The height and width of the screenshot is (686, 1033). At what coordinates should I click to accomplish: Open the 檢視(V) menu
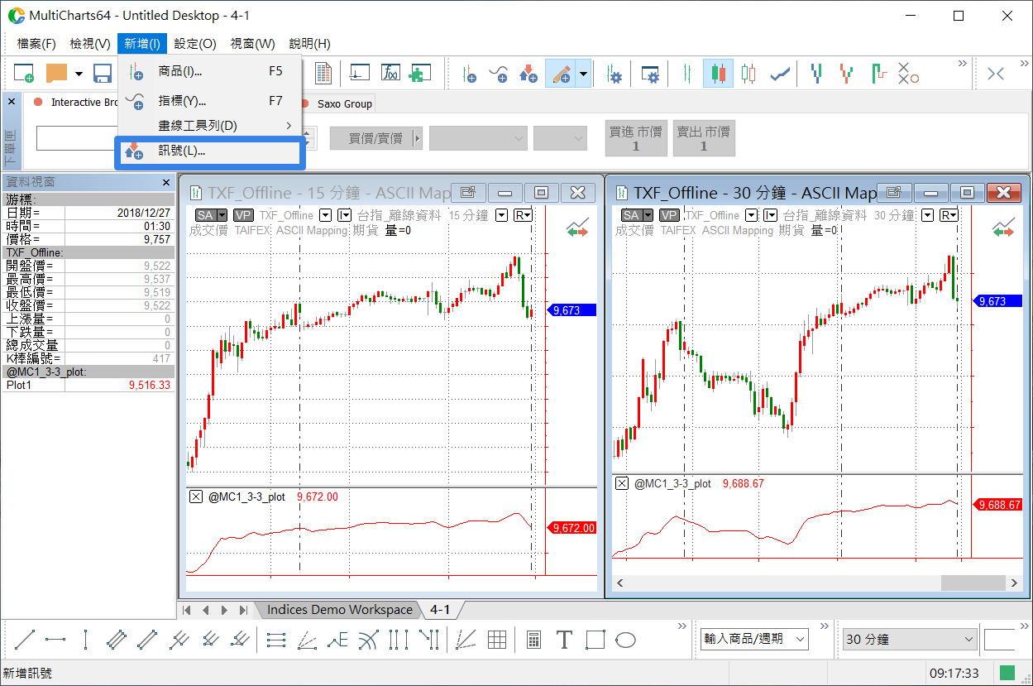tap(90, 44)
